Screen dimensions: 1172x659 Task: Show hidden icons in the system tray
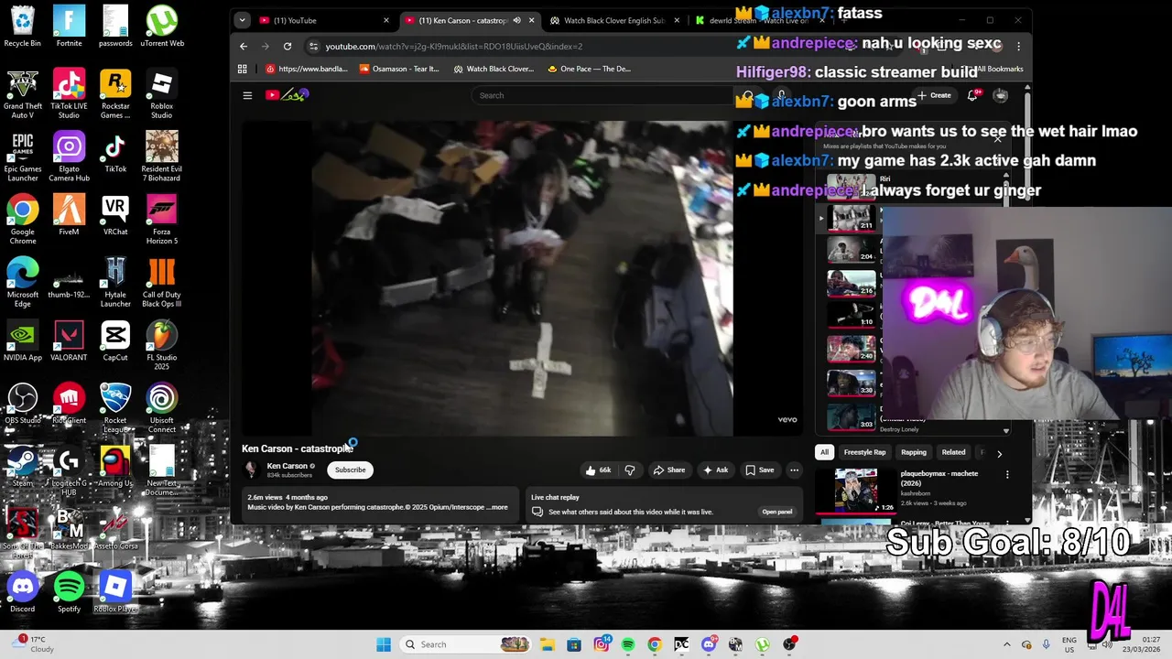(1007, 644)
